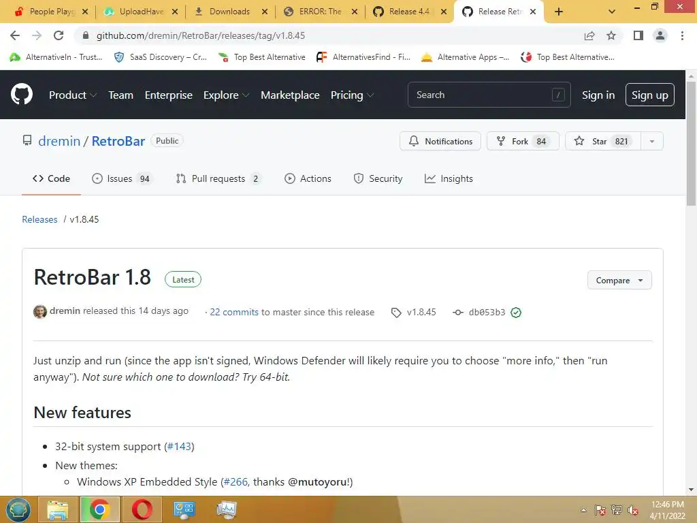Open the 22 commits link

234,312
